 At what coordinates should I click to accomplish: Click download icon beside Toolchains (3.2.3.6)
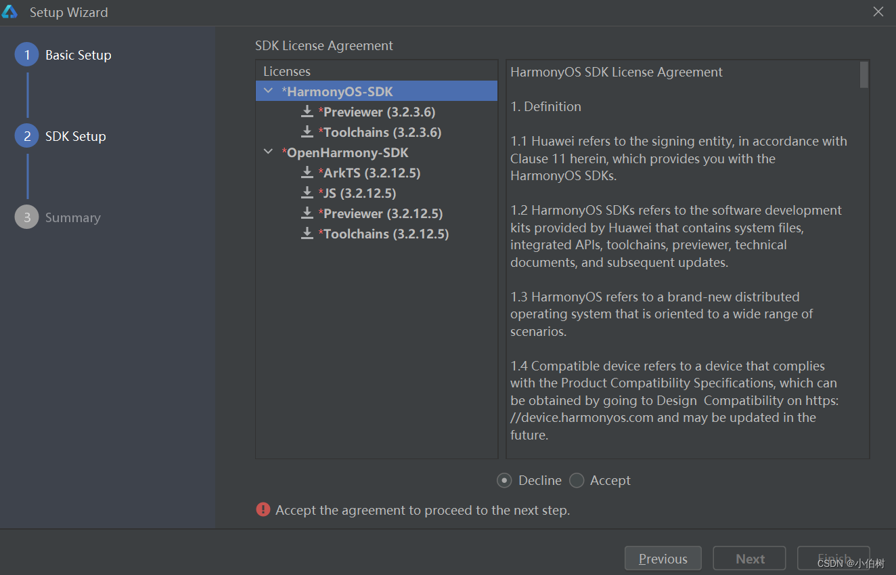coord(307,132)
